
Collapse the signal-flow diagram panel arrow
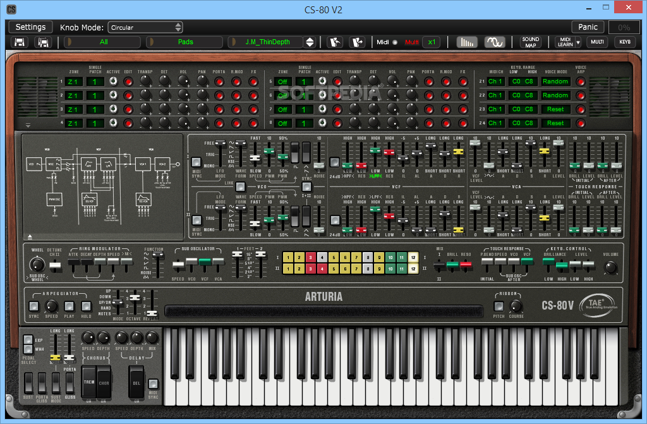tap(30, 236)
